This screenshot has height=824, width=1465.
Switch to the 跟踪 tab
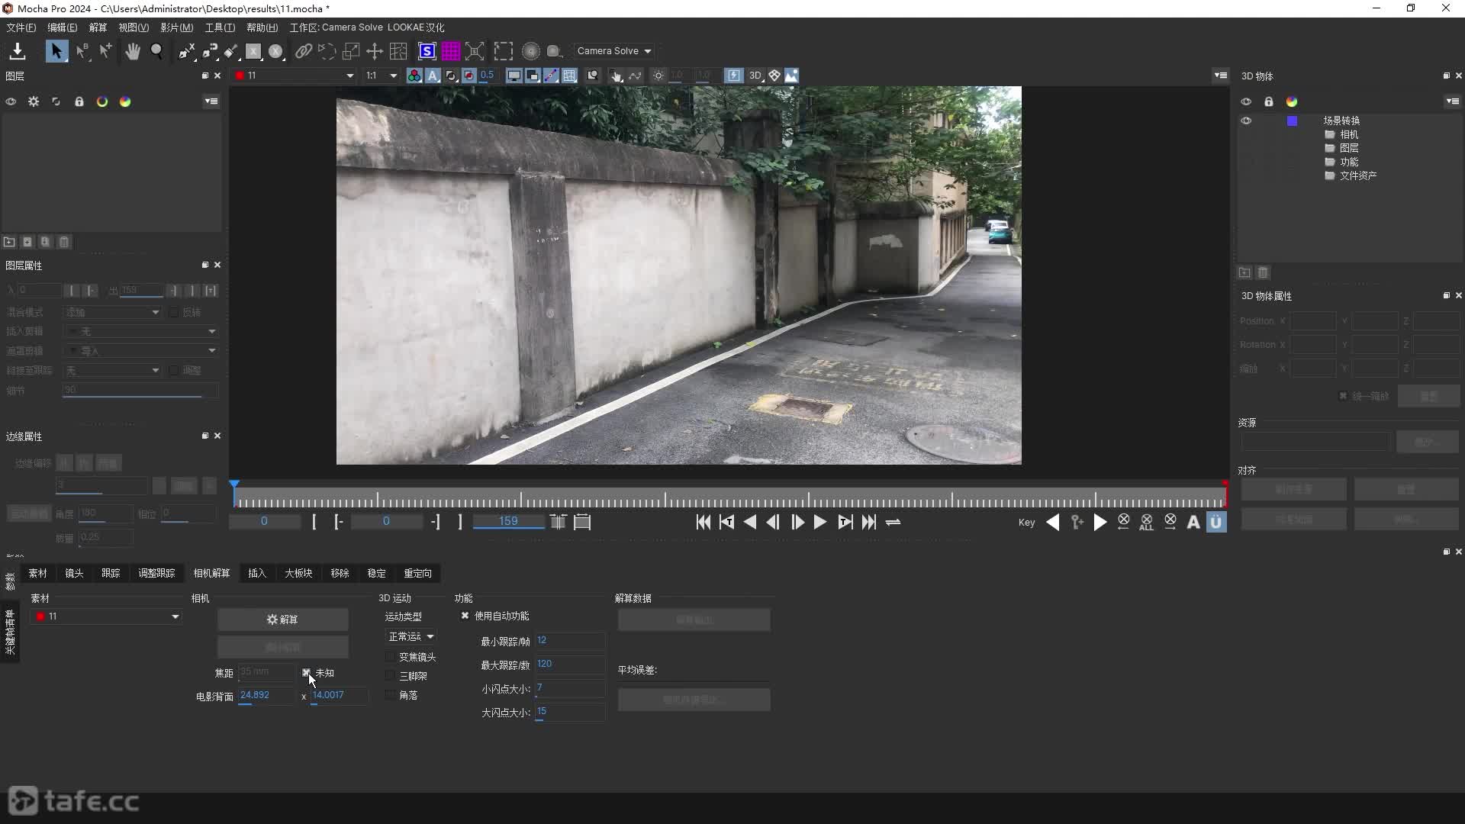[111, 573]
